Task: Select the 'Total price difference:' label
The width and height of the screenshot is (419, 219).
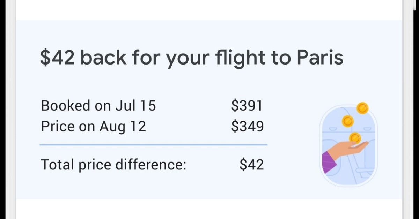Action: click(114, 164)
